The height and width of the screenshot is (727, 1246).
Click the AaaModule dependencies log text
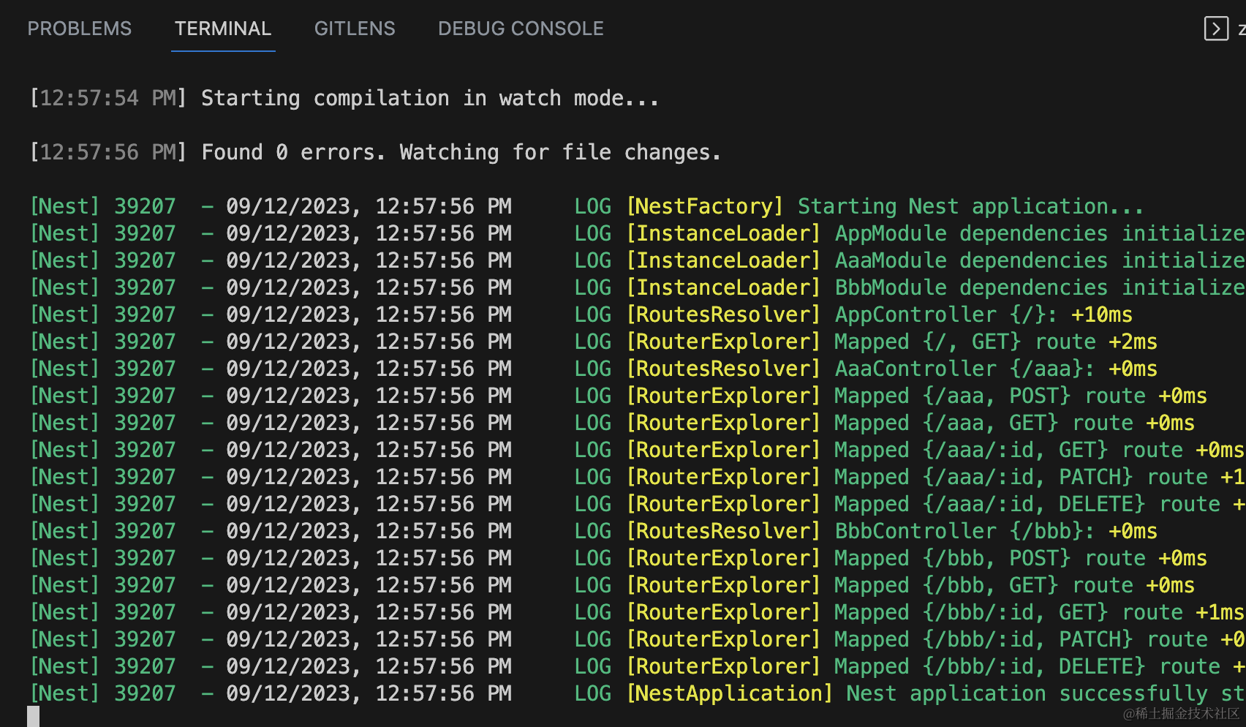pos(1038,260)
